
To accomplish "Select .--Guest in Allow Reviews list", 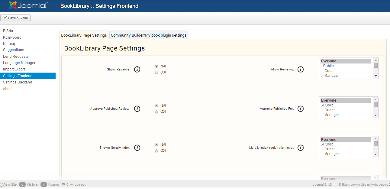I will click(346, 71).
